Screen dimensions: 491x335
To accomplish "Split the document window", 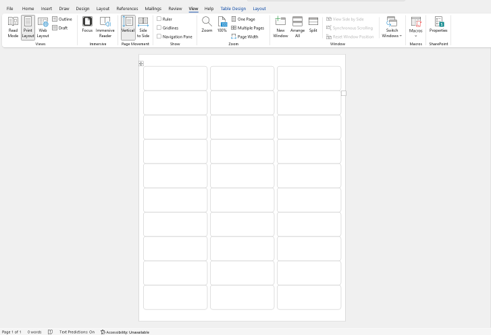I will click(313, 26).
